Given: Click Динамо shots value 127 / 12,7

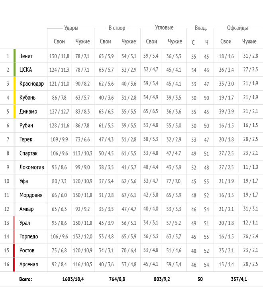Looking at the screenshot, I should click(59, 112).
